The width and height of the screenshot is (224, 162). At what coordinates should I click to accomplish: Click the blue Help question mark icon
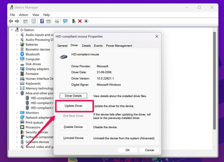[42, 21]
